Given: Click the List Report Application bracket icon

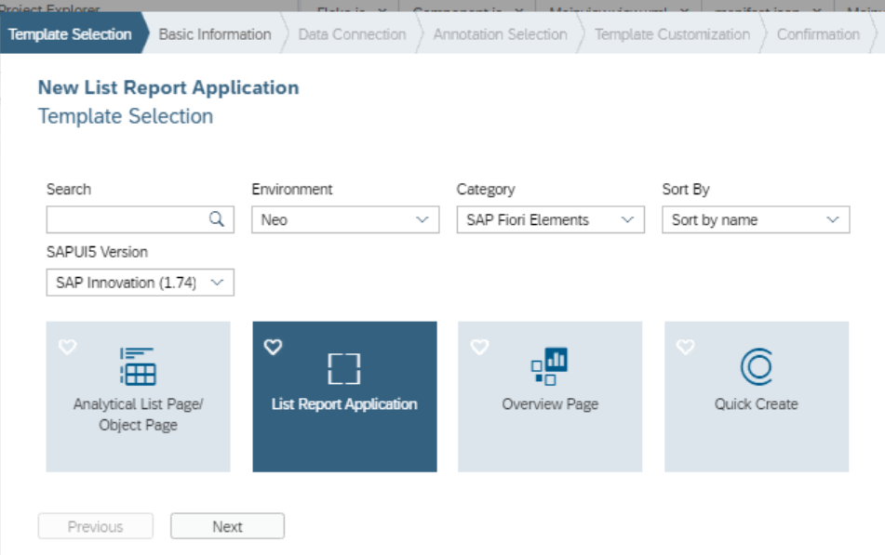Looking at the screenshot, I should (x=344, y=369).
